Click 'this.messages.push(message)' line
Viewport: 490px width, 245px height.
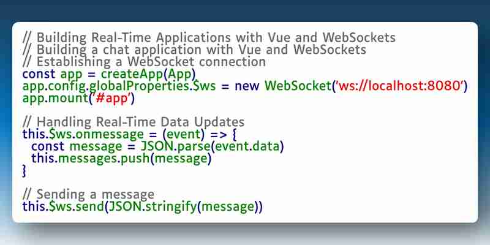click(x=121, y=159)
